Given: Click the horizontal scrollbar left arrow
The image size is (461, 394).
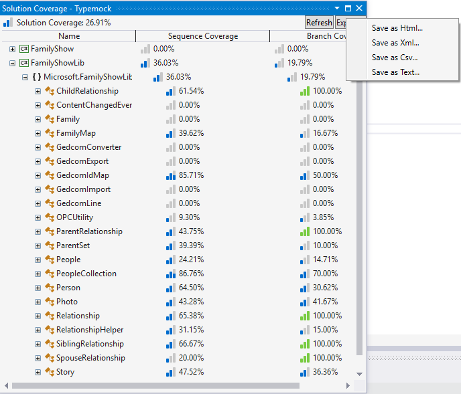Looking at the screenshot, I should click(6, 385).
